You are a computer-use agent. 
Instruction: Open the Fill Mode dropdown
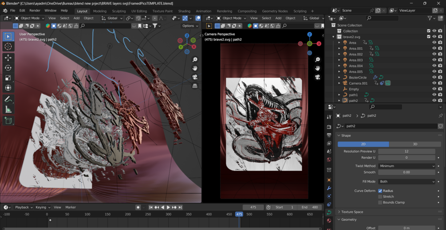pos(407,181)
